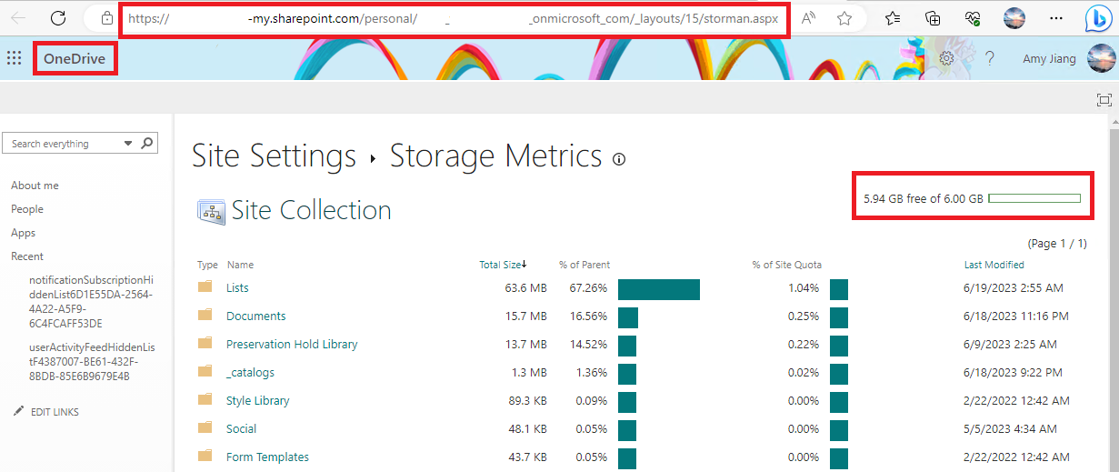Open the browser profile picture
Screen dimensions: 1119x472
pos(1014,17)
